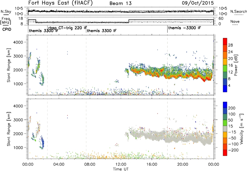This screenshot has width=247, height=171.
Task: Click the 'N.Search' legend label
Action: pos(239,11)
